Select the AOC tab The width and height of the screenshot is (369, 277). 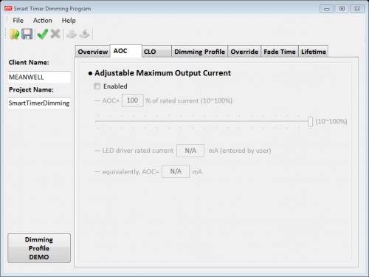126,51
